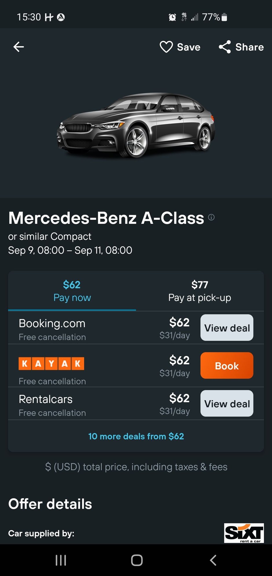Select the $62 Pay now option
Screen dimensions: 272x576
[x=72, y=290]
